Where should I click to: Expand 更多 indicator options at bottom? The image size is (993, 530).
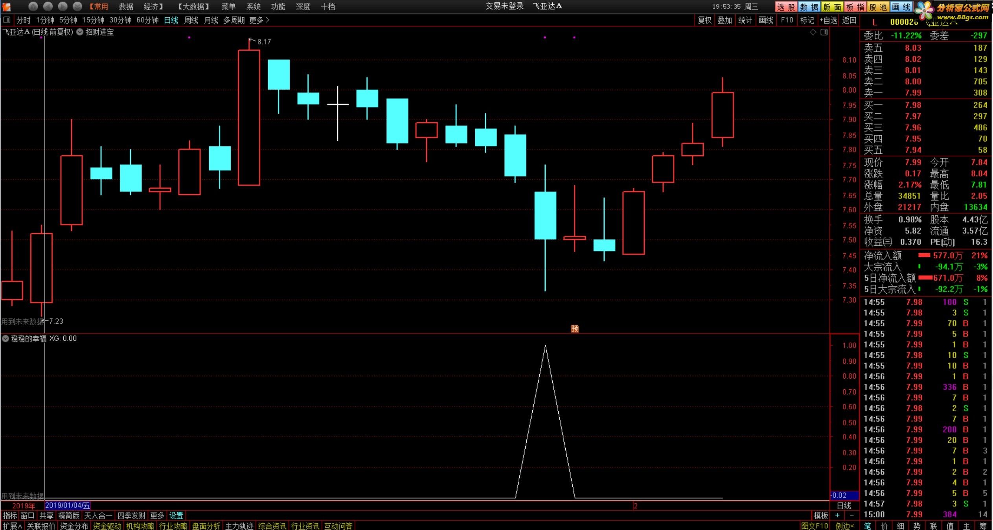[157, 515]
